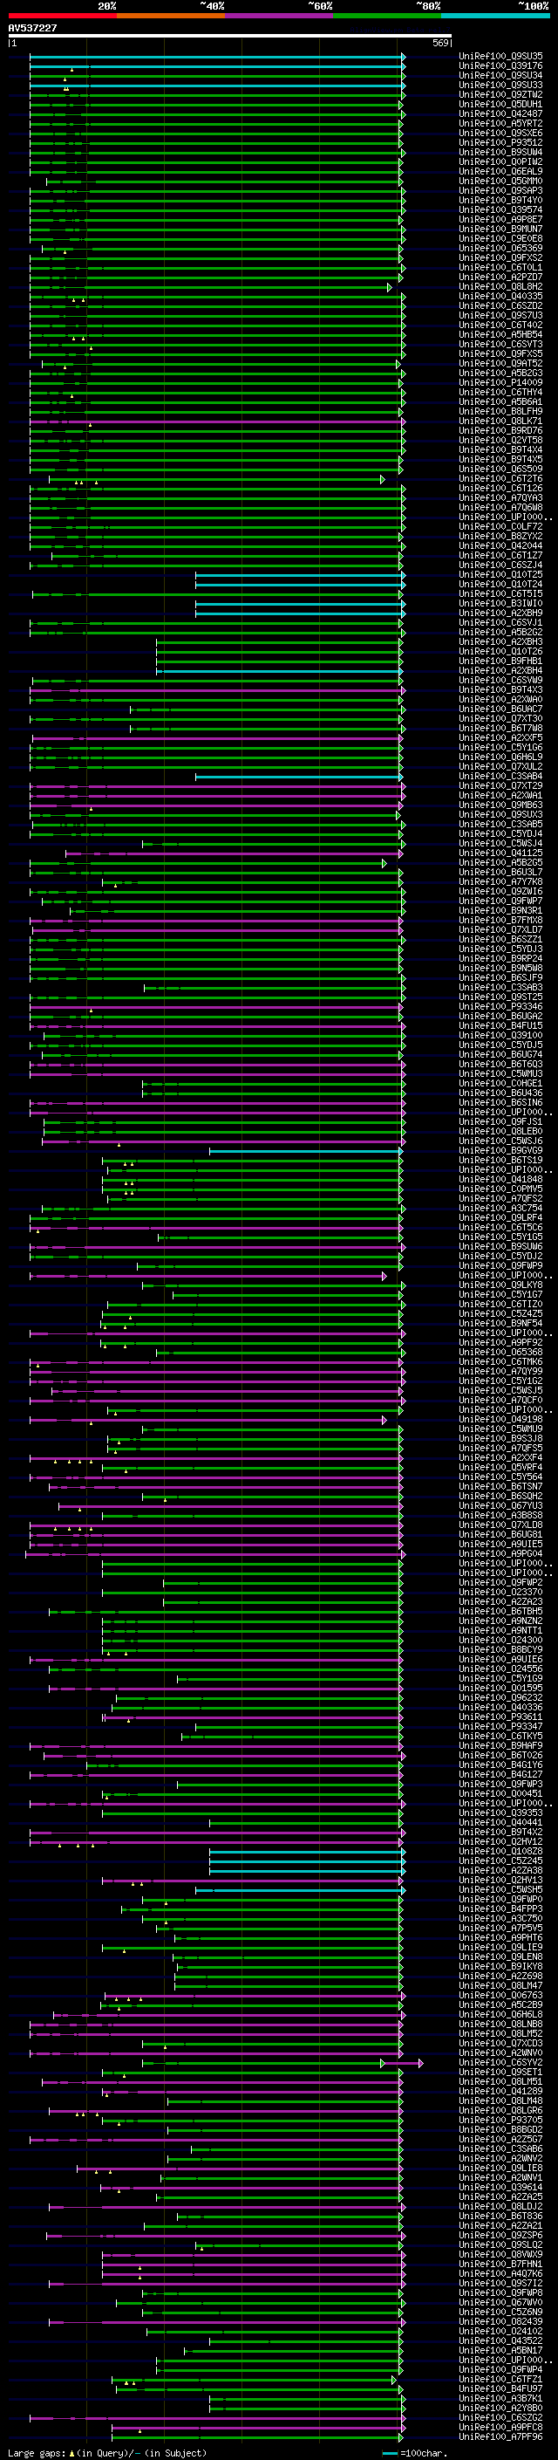Open hit UniRef100_Q9SU35
558x2460 pixels.
click(x=500, y=57)
